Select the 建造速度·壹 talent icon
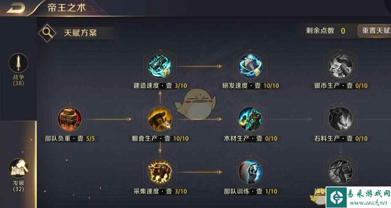The height and width of the screenshot is (208, 391). pos(160,66)
